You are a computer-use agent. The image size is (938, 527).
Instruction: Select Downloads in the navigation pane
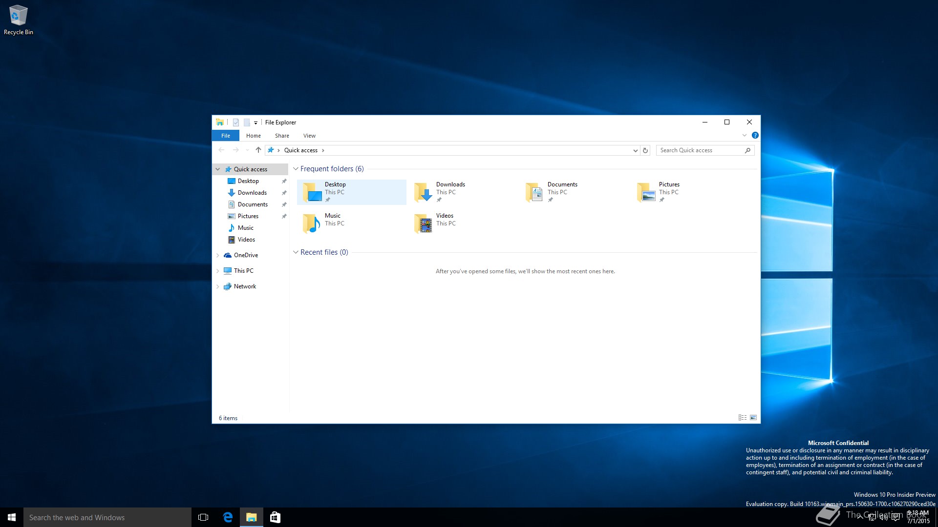click(x=252, y=193)
